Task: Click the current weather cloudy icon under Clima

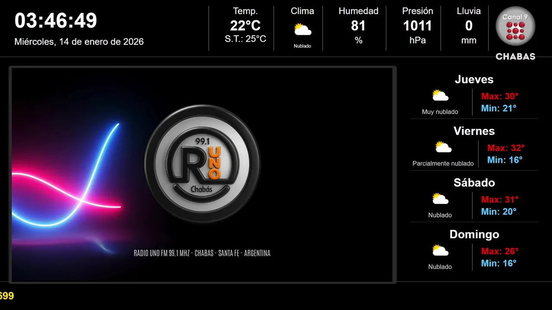Action: click(302, 30)
